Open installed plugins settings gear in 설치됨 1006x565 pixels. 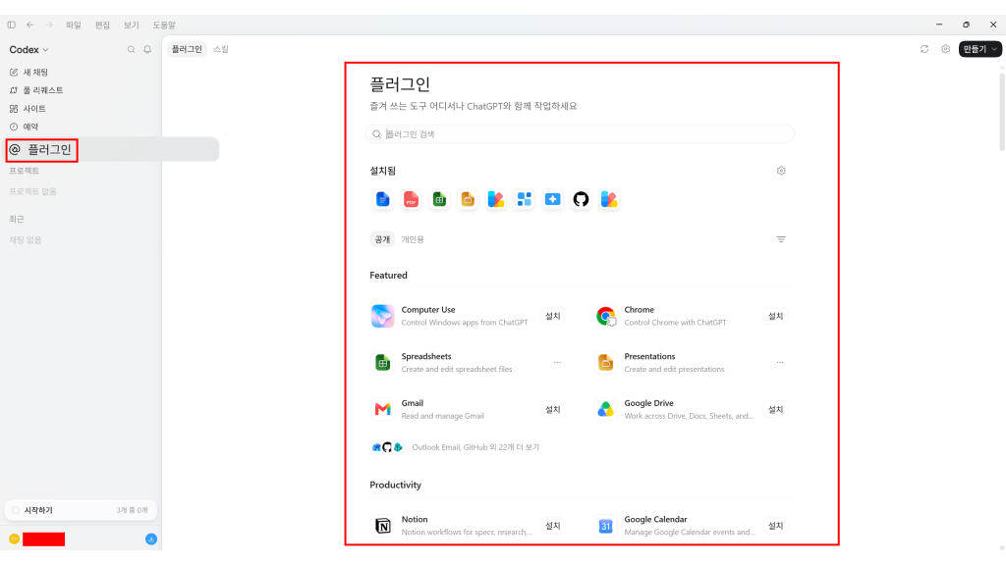tap(781, 171)
